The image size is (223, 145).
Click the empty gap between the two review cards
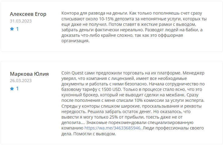[x=111, y=56]
